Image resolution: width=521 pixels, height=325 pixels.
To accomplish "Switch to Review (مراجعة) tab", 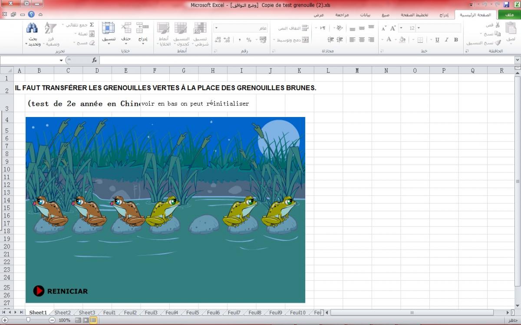I will (x=342, y=15).
